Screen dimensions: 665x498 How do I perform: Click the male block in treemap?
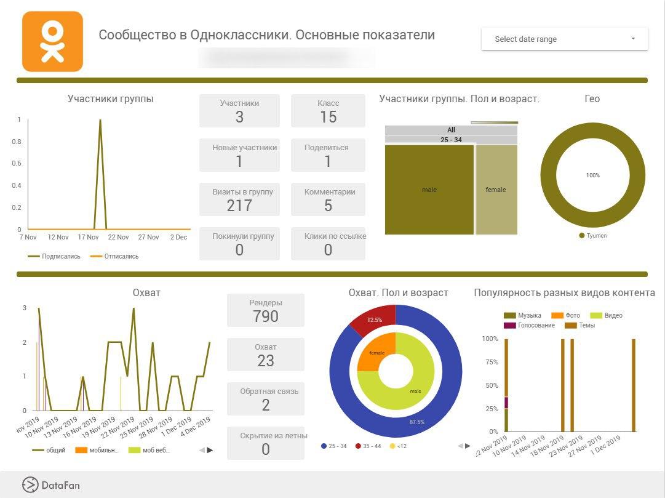pyautogui.click(x=429, y=190)
